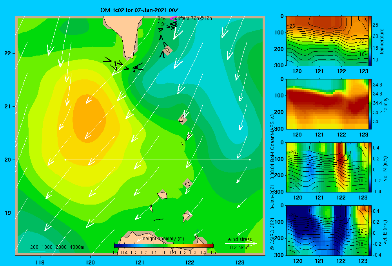This screenshot has height=266, width=392.
Task: Click the magenta drifter arrow legend marker
Action: tap(173, 18)
